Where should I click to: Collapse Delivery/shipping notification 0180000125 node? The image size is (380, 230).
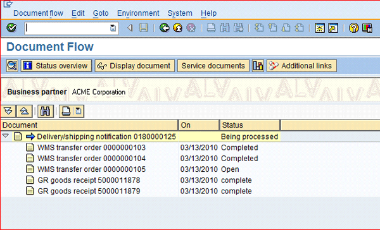[5, 136]
